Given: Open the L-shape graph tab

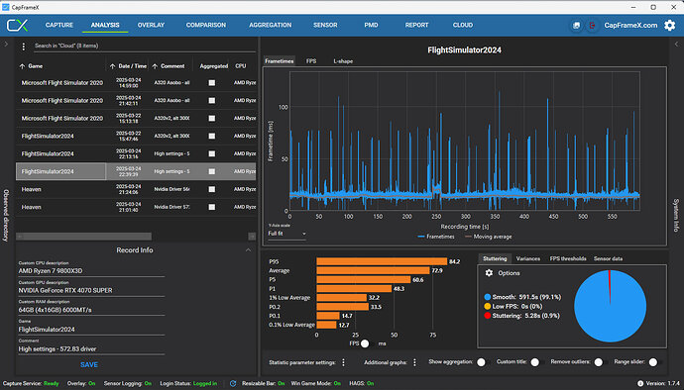Looking at the screenshot, I should coord(343,61).
